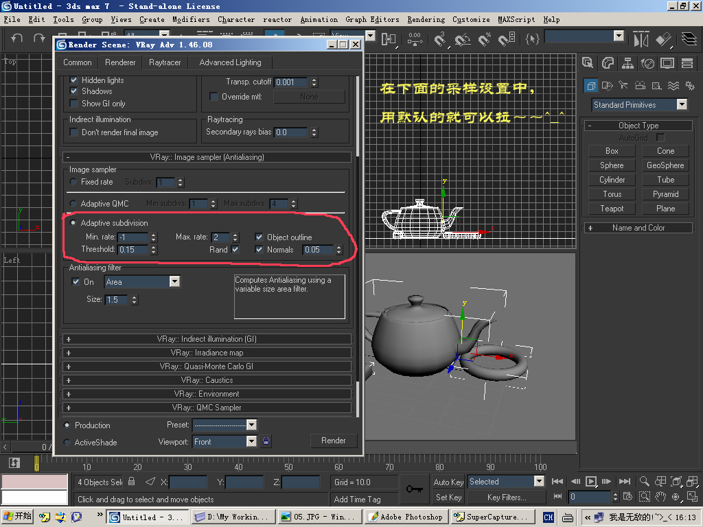Screen dimensions: 703x527
Task: Click the Undo arrow in the main toolbar
Action: coord(17,38)
